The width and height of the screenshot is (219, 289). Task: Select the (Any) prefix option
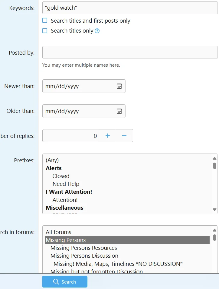point(52,160)
